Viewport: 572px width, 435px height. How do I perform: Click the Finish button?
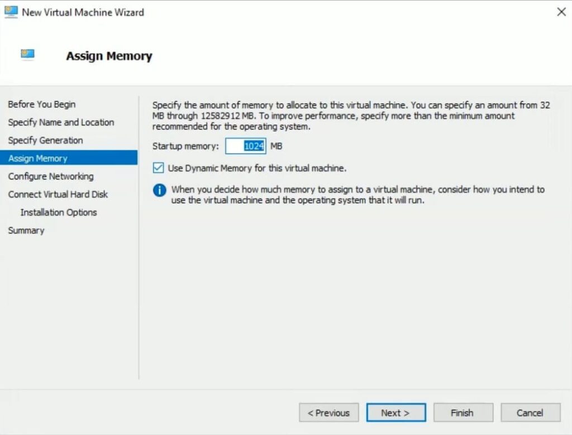pyautogui.click(x=463, y=413)
